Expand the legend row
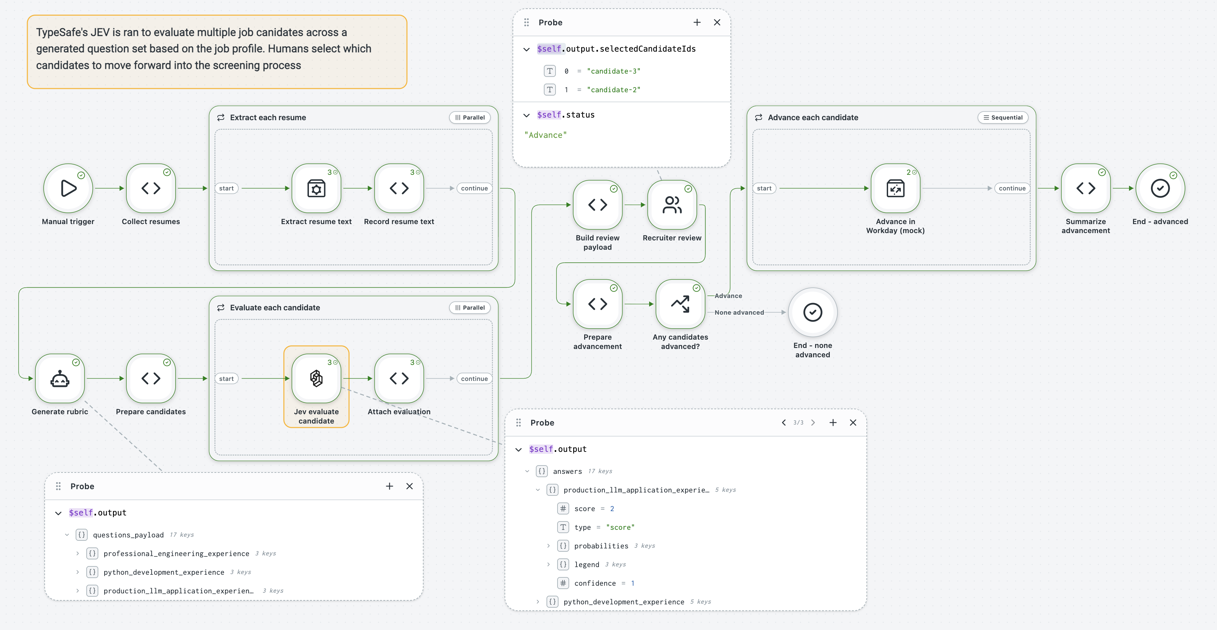 (x=549, y=564)
